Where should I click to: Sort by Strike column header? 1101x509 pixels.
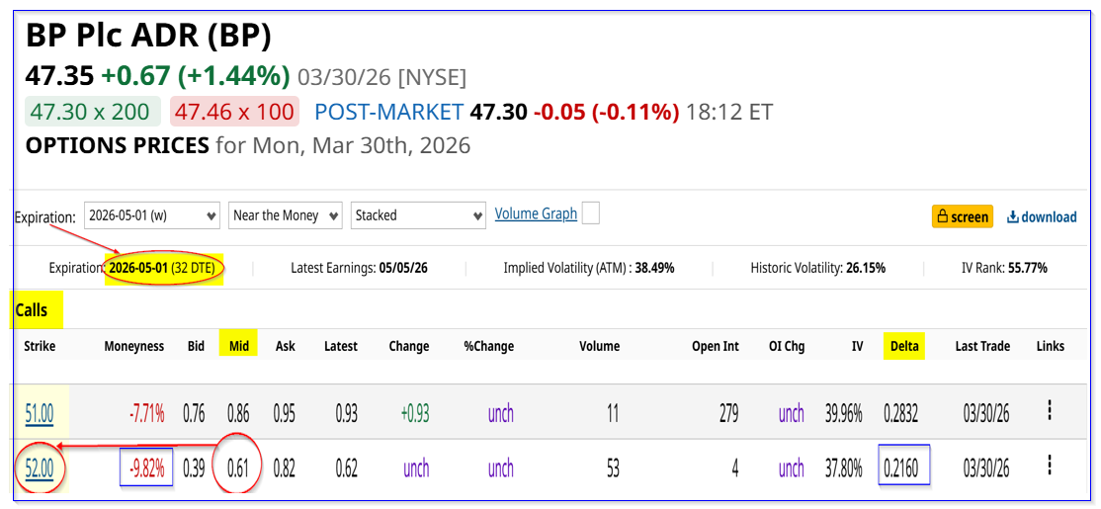click(x=41, y=346)
